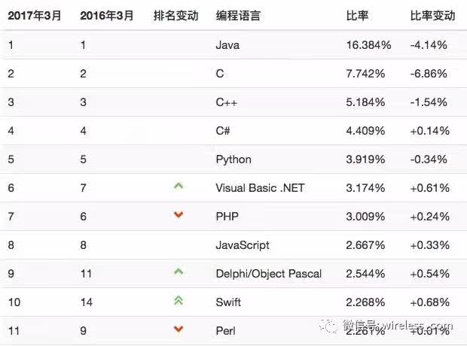Select the Swift language name
Image resolution: width=467 pixels, height=346 pixels.
pyautogui.click(x=228, y=302)
